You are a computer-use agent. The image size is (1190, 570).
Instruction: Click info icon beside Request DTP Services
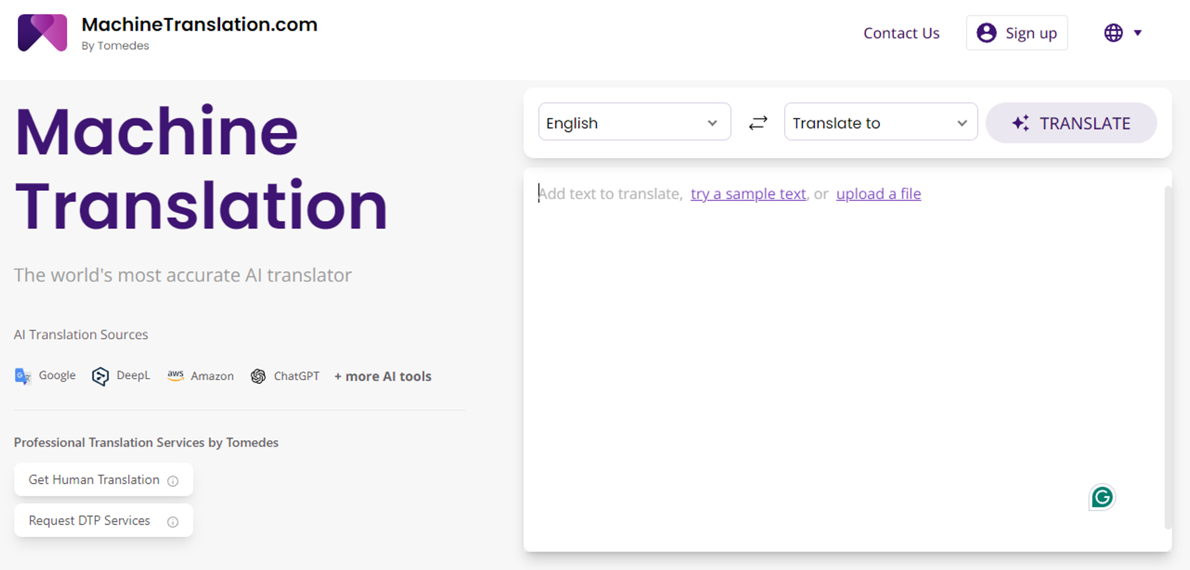pos(173,522)
